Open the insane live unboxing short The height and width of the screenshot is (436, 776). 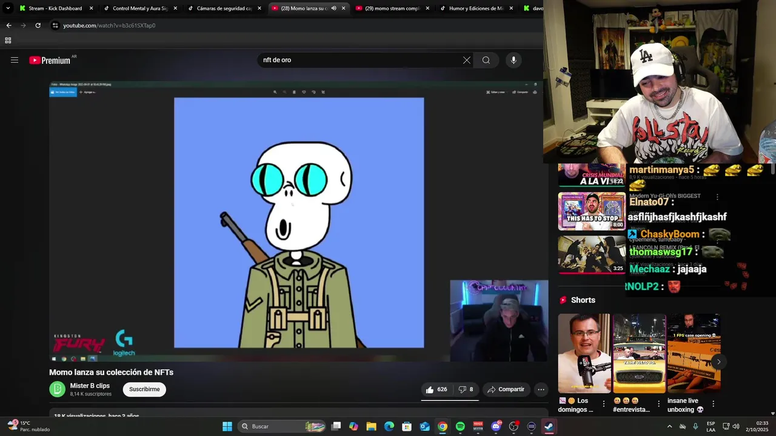coord(694,353)
